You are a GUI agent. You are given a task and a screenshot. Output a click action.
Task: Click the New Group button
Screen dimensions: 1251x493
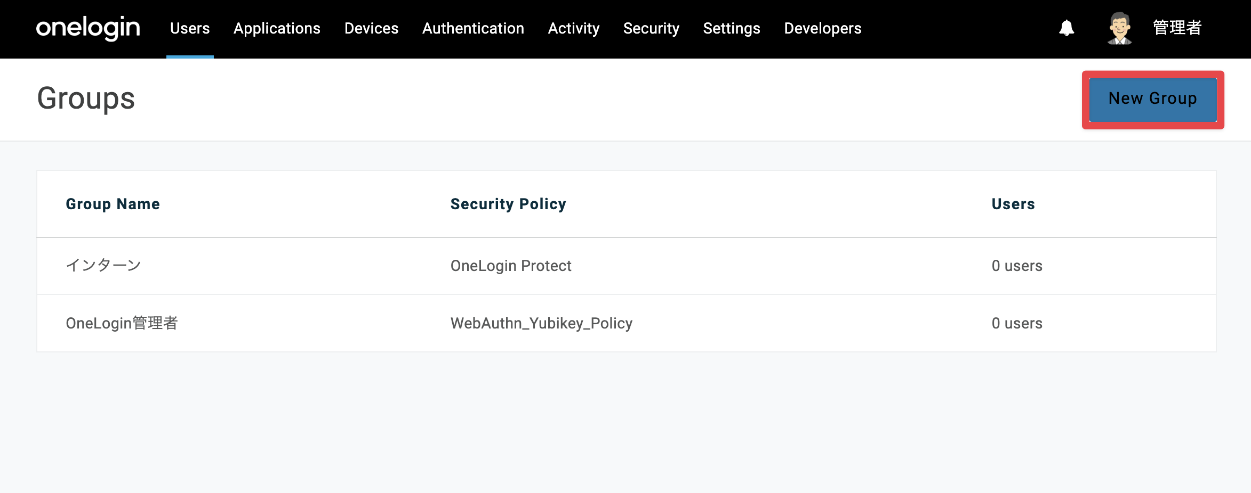point(1153,100)
